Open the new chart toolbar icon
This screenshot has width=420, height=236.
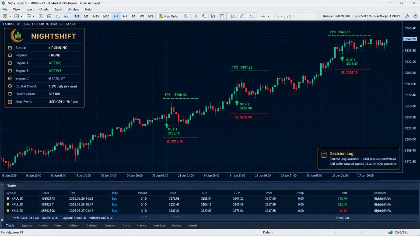(x=5, y=16)
